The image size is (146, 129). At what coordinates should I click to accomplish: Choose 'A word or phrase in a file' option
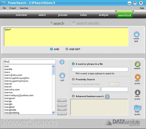pos(73,64)
